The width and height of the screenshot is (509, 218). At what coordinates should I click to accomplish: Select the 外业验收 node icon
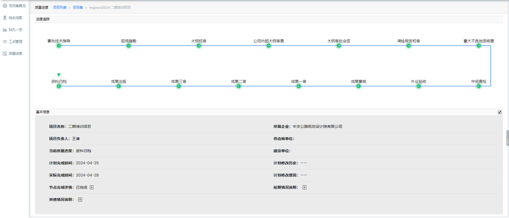[419, 86]
